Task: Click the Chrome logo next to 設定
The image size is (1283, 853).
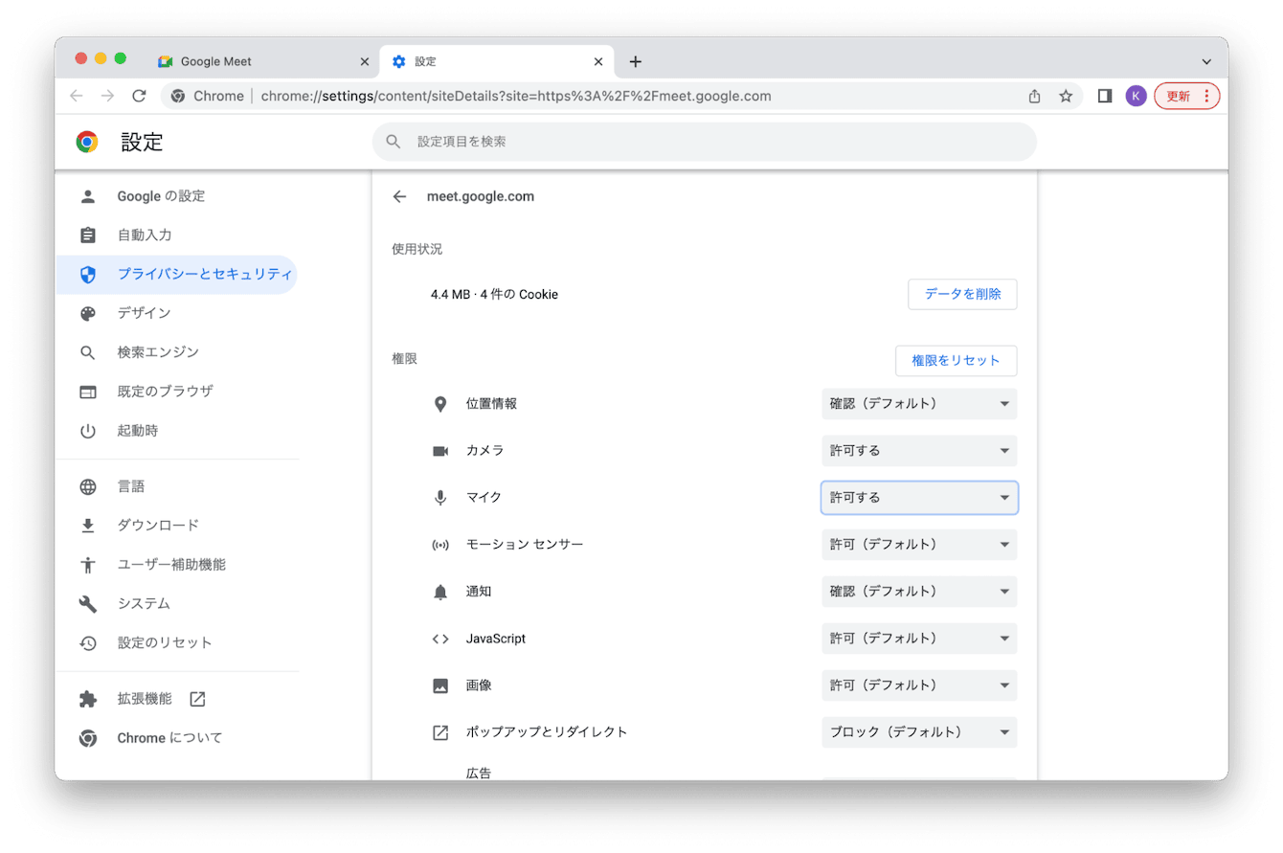Action: click(x=87, y=143)
